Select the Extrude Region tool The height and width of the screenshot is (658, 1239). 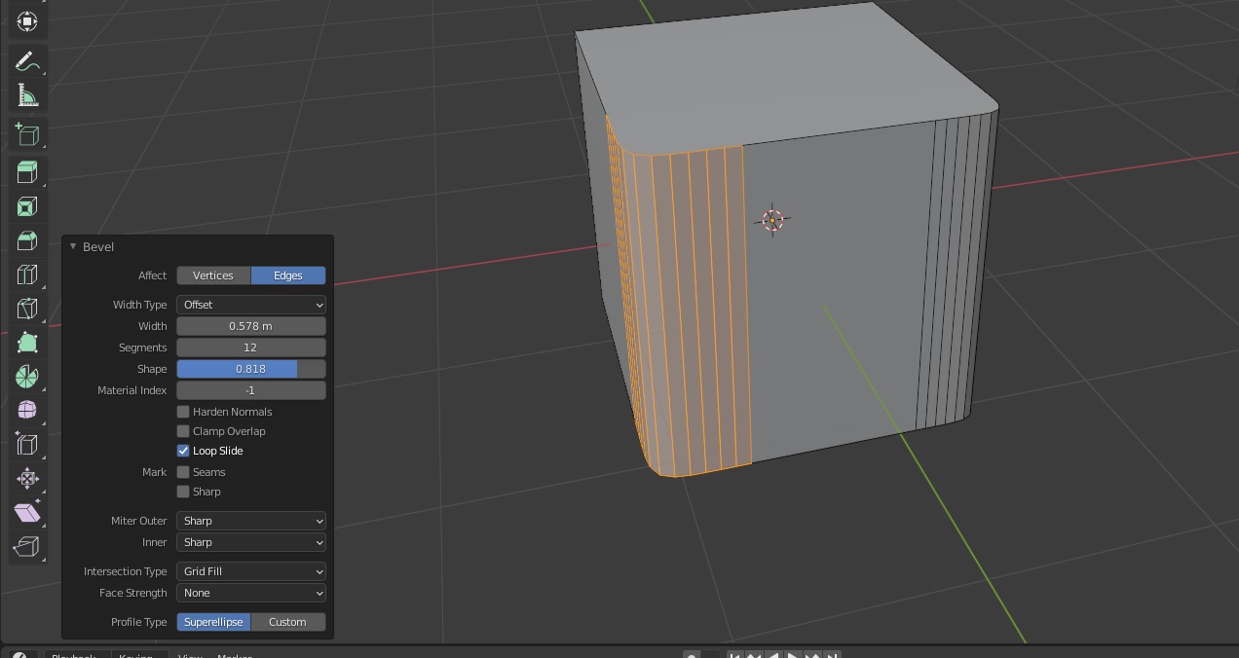27,172
